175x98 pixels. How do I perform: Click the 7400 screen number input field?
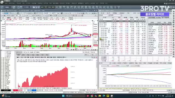click(x=8, y=7)
